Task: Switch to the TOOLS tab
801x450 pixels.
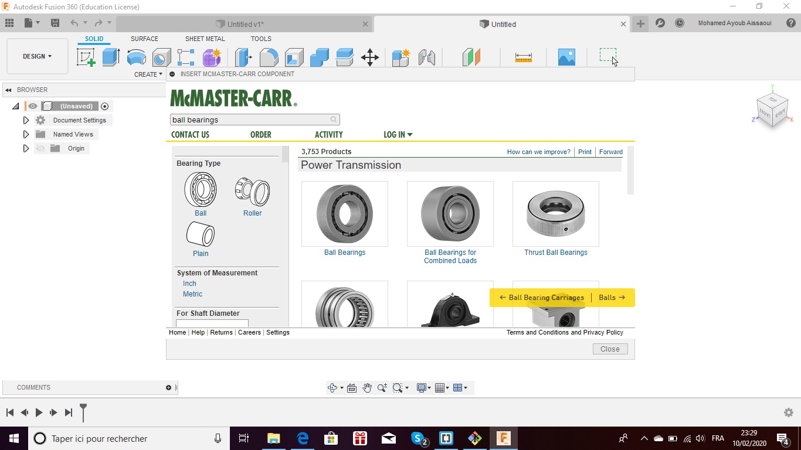Action: point(261,39)
